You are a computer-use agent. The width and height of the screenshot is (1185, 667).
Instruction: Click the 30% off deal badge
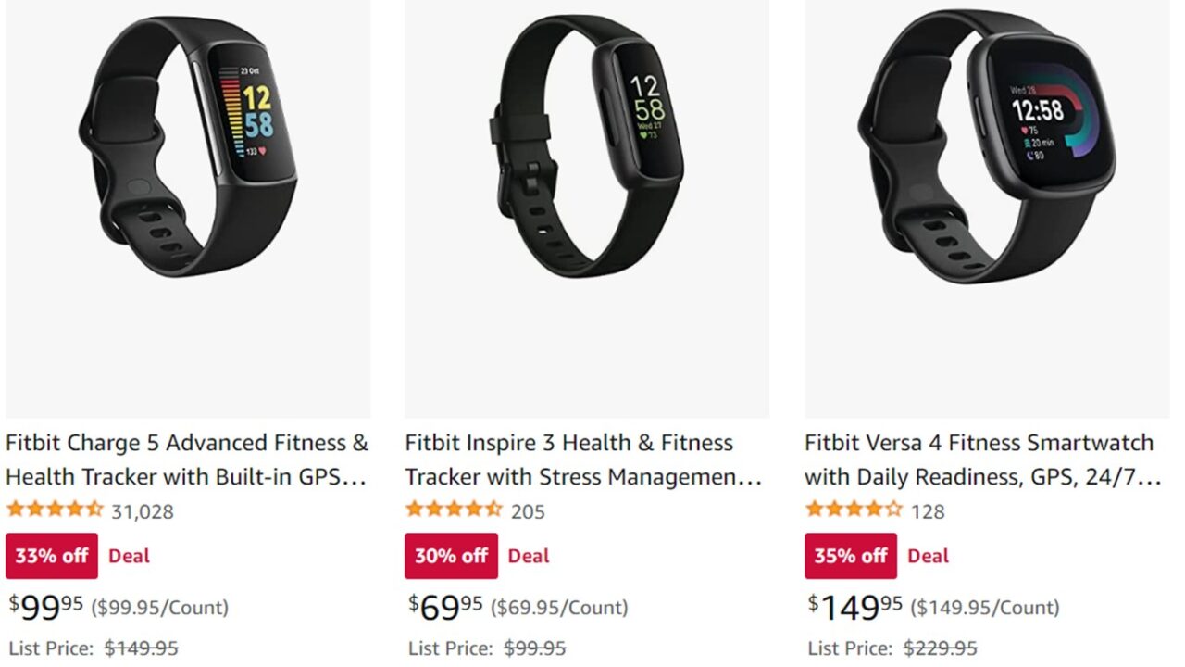point(452,556)
